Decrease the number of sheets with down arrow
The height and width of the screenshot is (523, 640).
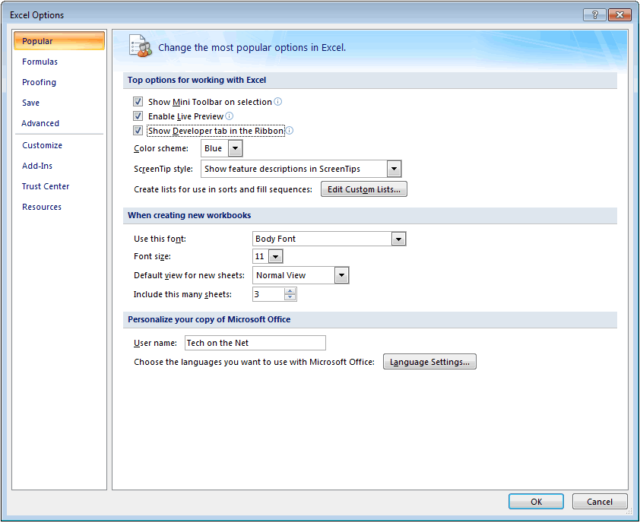[x=290, y=297]
